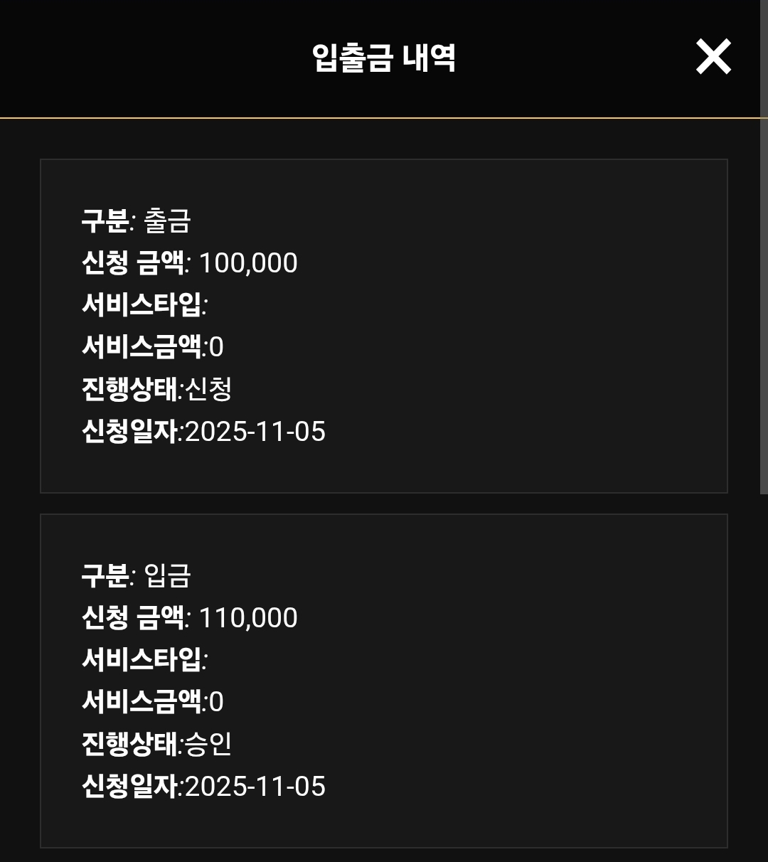Select the 신청 progress status value
The width and height of the screenshot is (768, 862).
(x=208, y=389)
